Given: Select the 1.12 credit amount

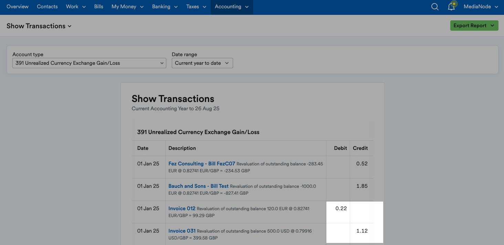Looking at the screenshot, I should pos(362,231).
